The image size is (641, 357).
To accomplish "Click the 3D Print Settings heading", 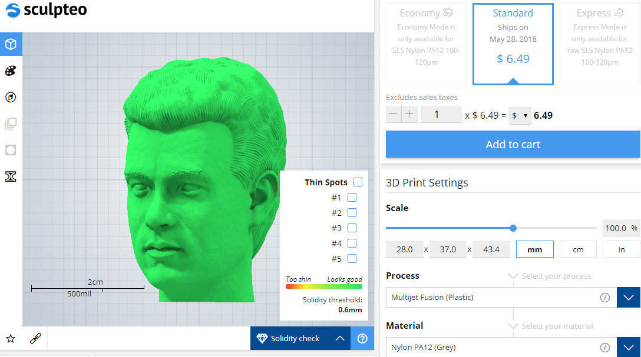I will [x=427, y=182].
